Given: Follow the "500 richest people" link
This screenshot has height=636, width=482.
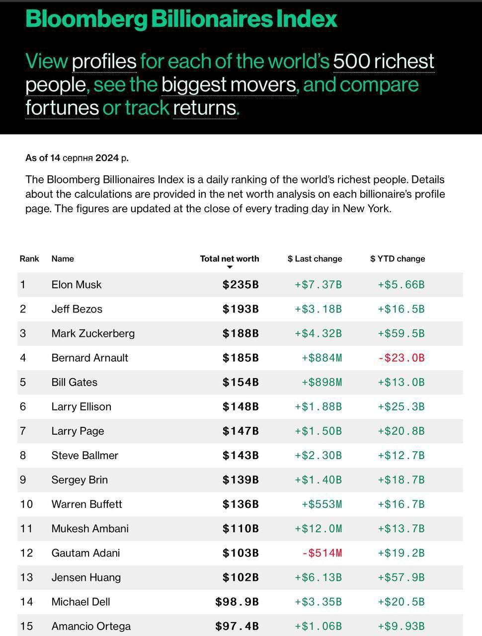Looking at the screenshot, I should (384, 61).
